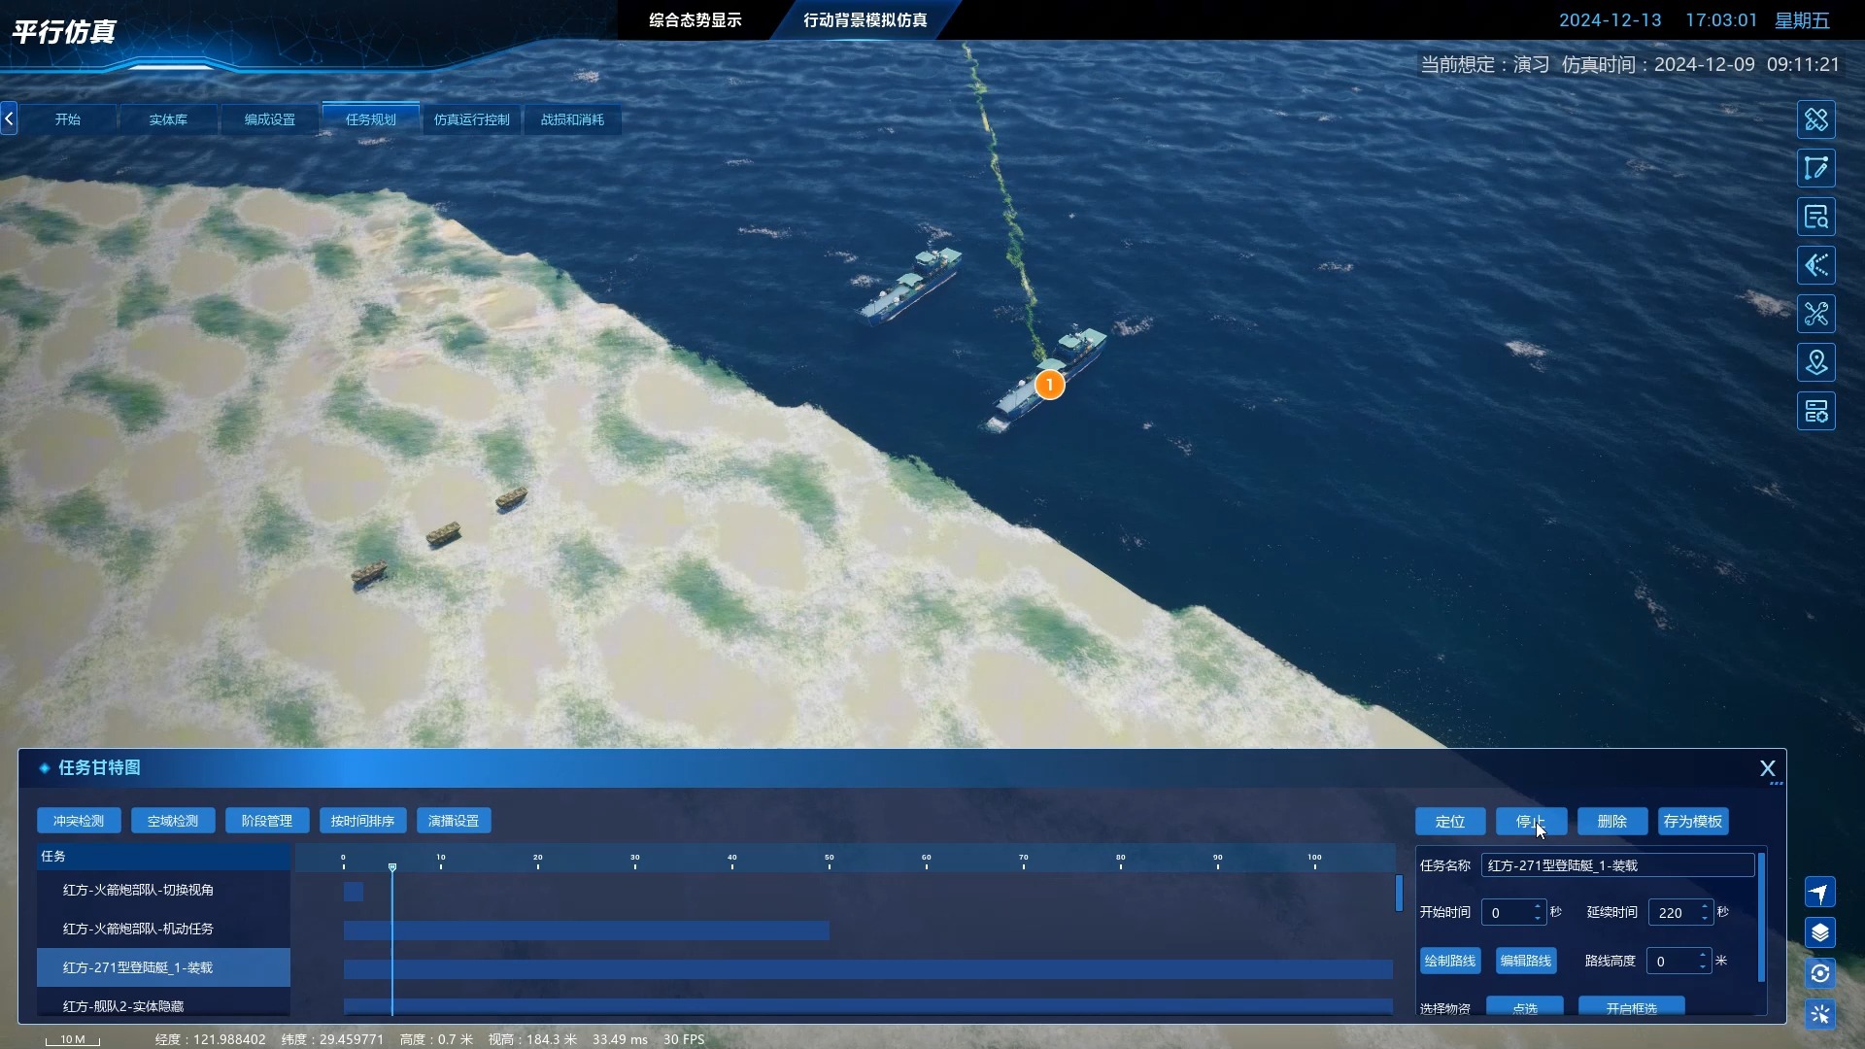Click the eye field-of-view analysis icon
1865x1049 pixels.
point(1815,265)
